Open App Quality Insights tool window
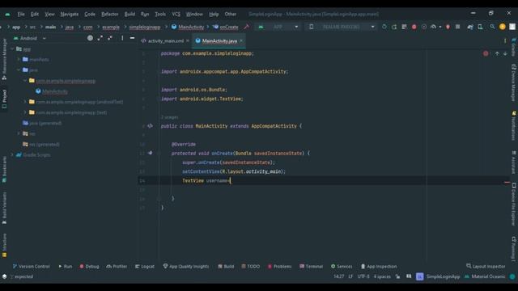 coord(186,266)
